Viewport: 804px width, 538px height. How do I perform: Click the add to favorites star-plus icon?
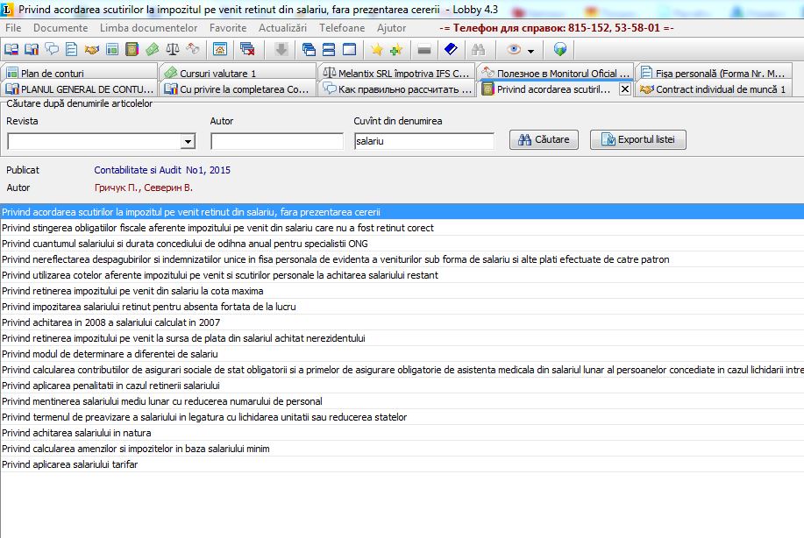click(x=396, y=50)
